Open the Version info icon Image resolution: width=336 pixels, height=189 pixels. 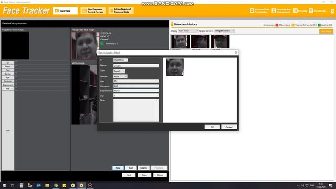point(317,10)
